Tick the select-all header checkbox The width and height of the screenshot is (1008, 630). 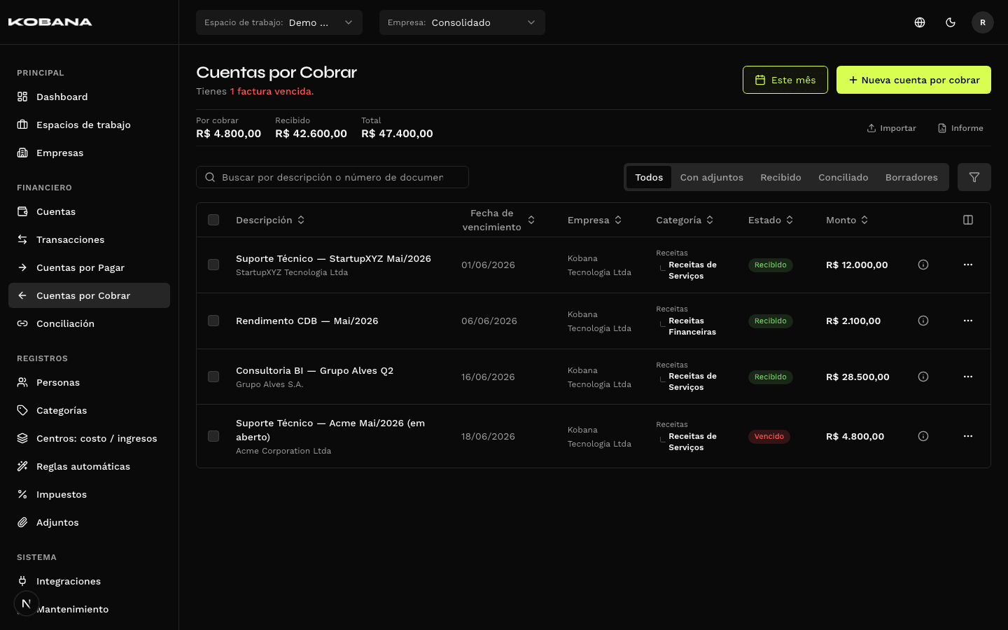[213, 220]
